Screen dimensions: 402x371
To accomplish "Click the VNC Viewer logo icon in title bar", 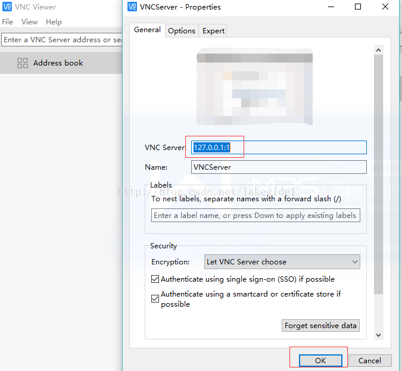I will 7,7.
